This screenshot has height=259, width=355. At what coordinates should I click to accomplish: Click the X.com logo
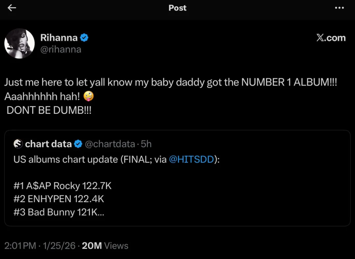pyautogui.click(x=331, y=38)
